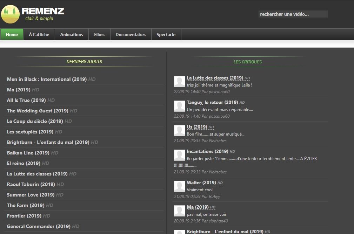Open the Home tab

click(12, 34)
